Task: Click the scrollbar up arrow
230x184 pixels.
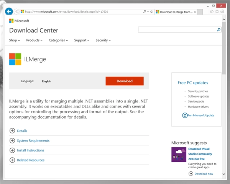Action: tap(224, 20)
